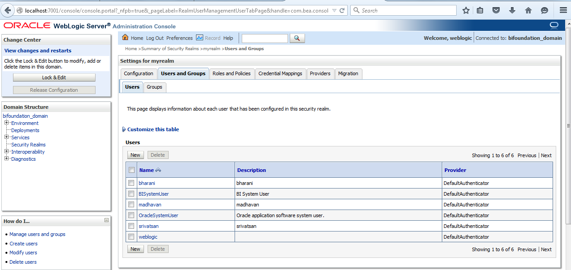This screenshot has height=270, width=571.
Task: Click the New button above the Users table
Action: tap(135, 155)
